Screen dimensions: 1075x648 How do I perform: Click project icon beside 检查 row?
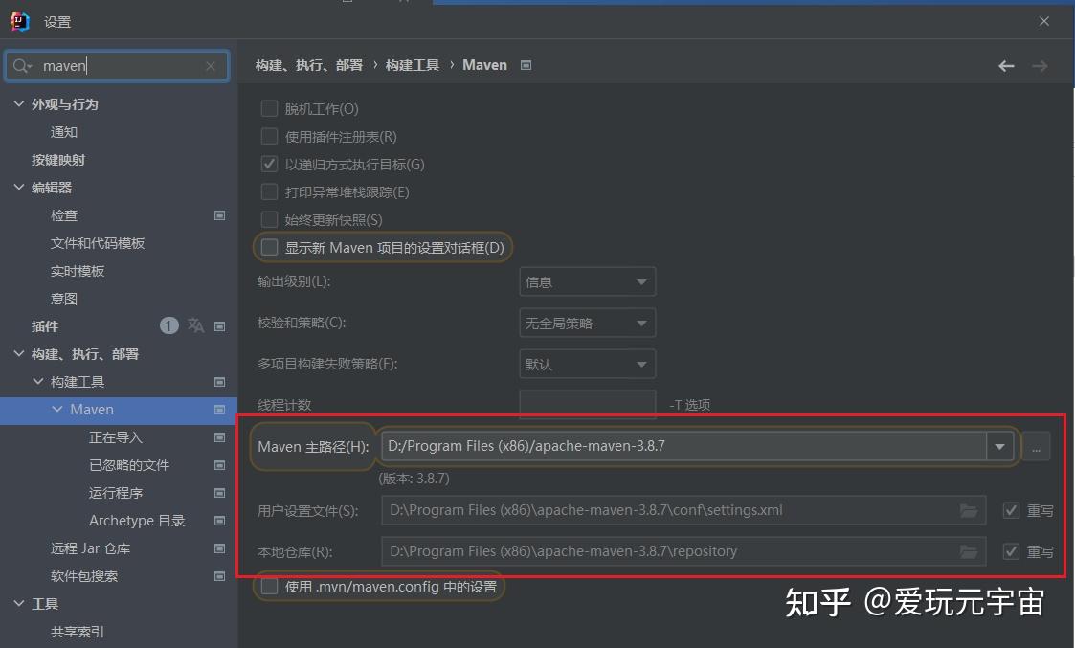click(219, 215)
